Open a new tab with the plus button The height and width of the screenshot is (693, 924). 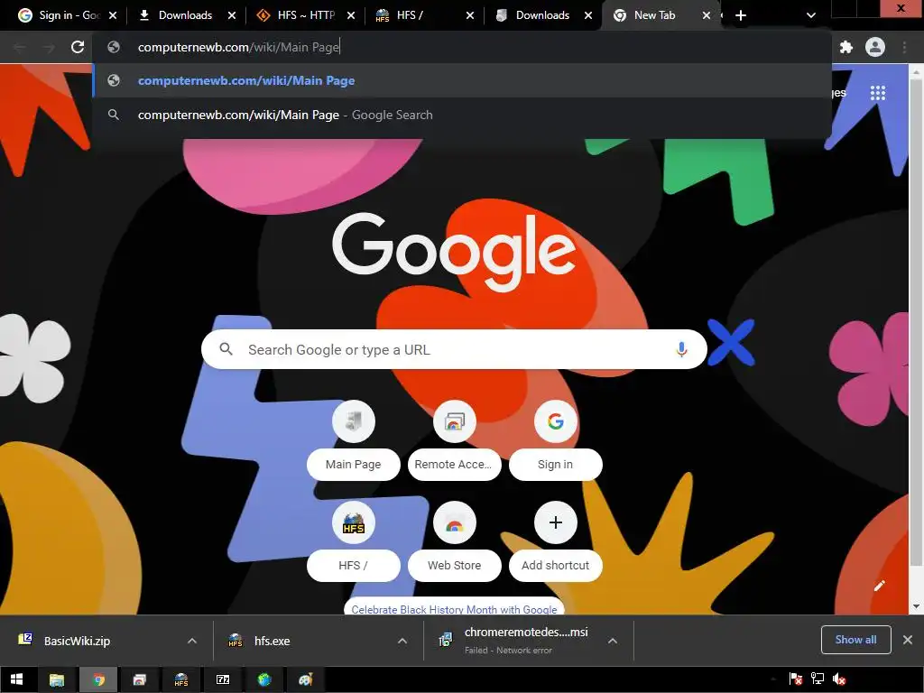(x=741, y=15)
